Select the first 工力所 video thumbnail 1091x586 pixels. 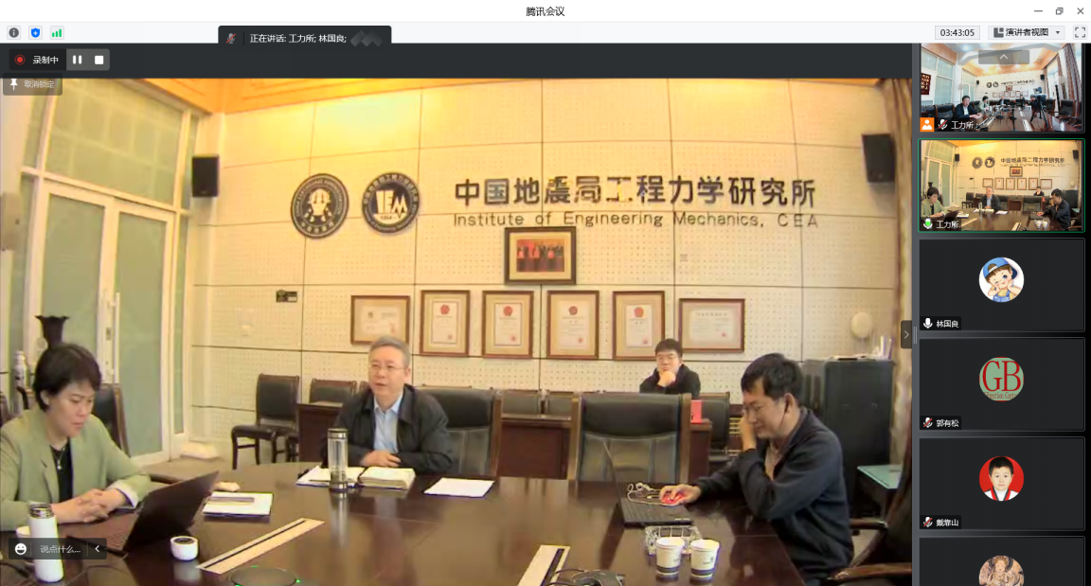(1001, 88)
